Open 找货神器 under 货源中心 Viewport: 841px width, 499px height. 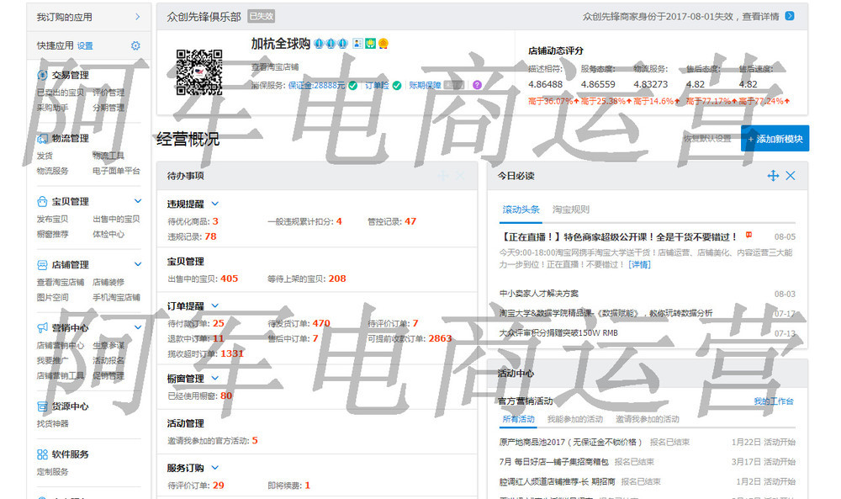tap(52, 424)
